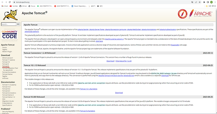Open Tomcat 11 (alpha) download link
217x114 pixels.
pyautogui.click(x=9, y=60)
